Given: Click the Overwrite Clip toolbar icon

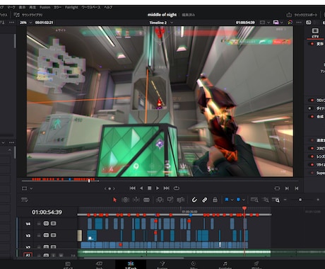Looking at the screenshot, I should (170, 200).
